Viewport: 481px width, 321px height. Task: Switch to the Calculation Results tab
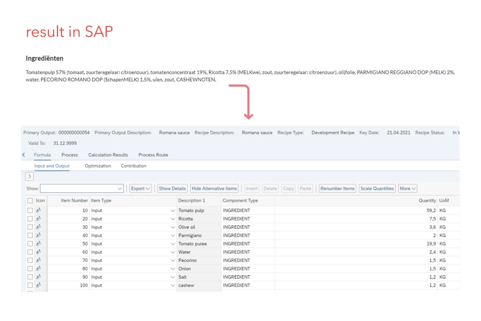pos(108,155)
